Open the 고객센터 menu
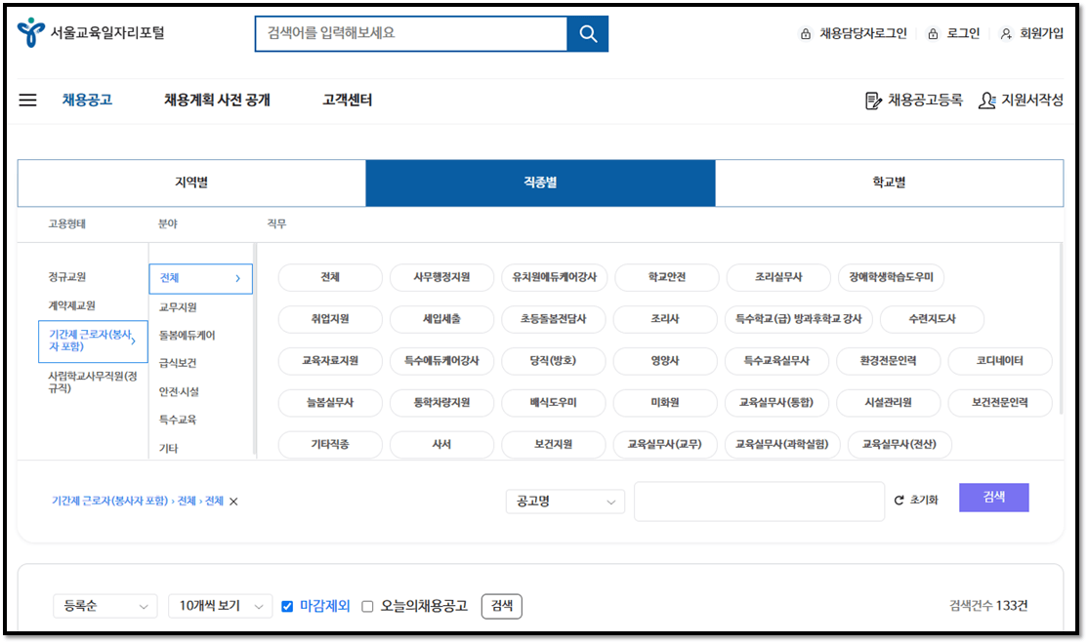Screen dimensions: 1088x644 click(347, 100)
